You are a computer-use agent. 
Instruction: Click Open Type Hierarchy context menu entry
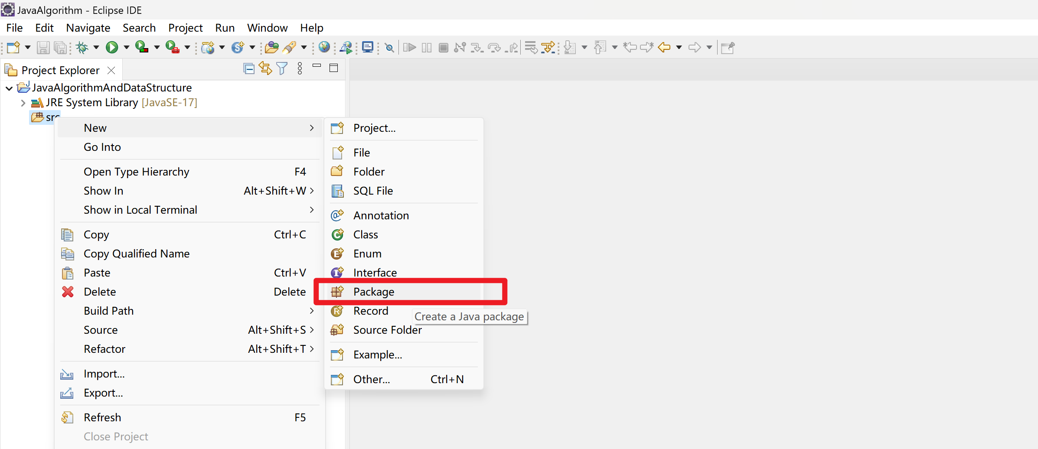coord(190,172)
